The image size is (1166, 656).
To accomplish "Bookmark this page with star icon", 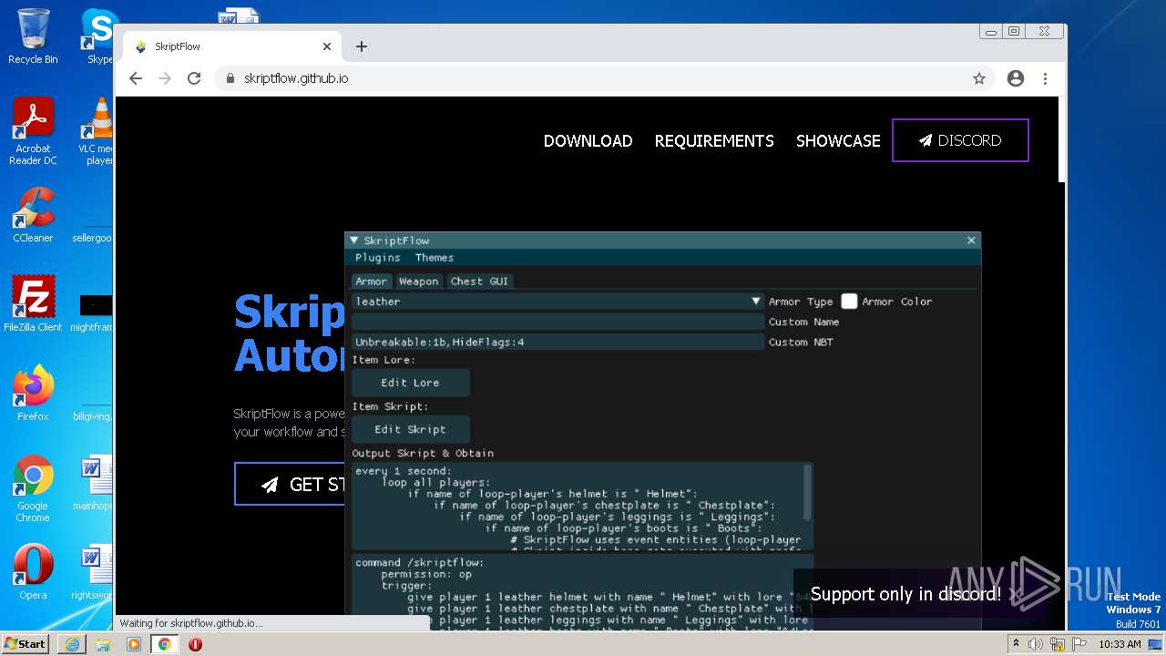I will tap(979, 78).
